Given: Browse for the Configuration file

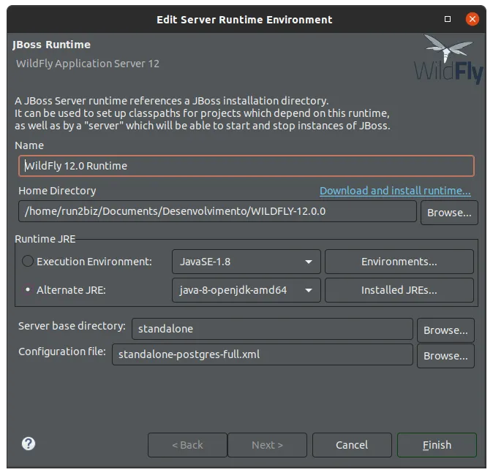Looking at the screenshot, I should click(445, 356).
